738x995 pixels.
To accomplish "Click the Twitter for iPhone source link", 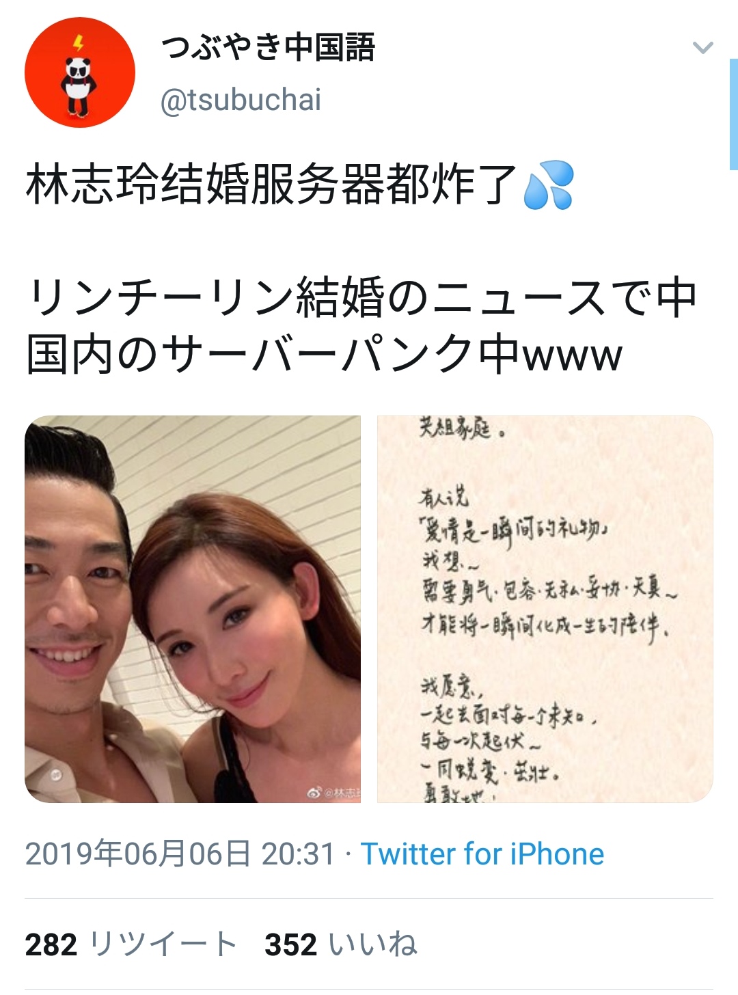I will pos(482,854).
